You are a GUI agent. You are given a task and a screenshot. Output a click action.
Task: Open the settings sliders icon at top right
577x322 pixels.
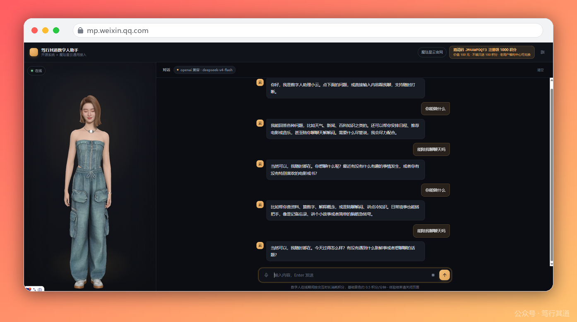coord(543,52)
